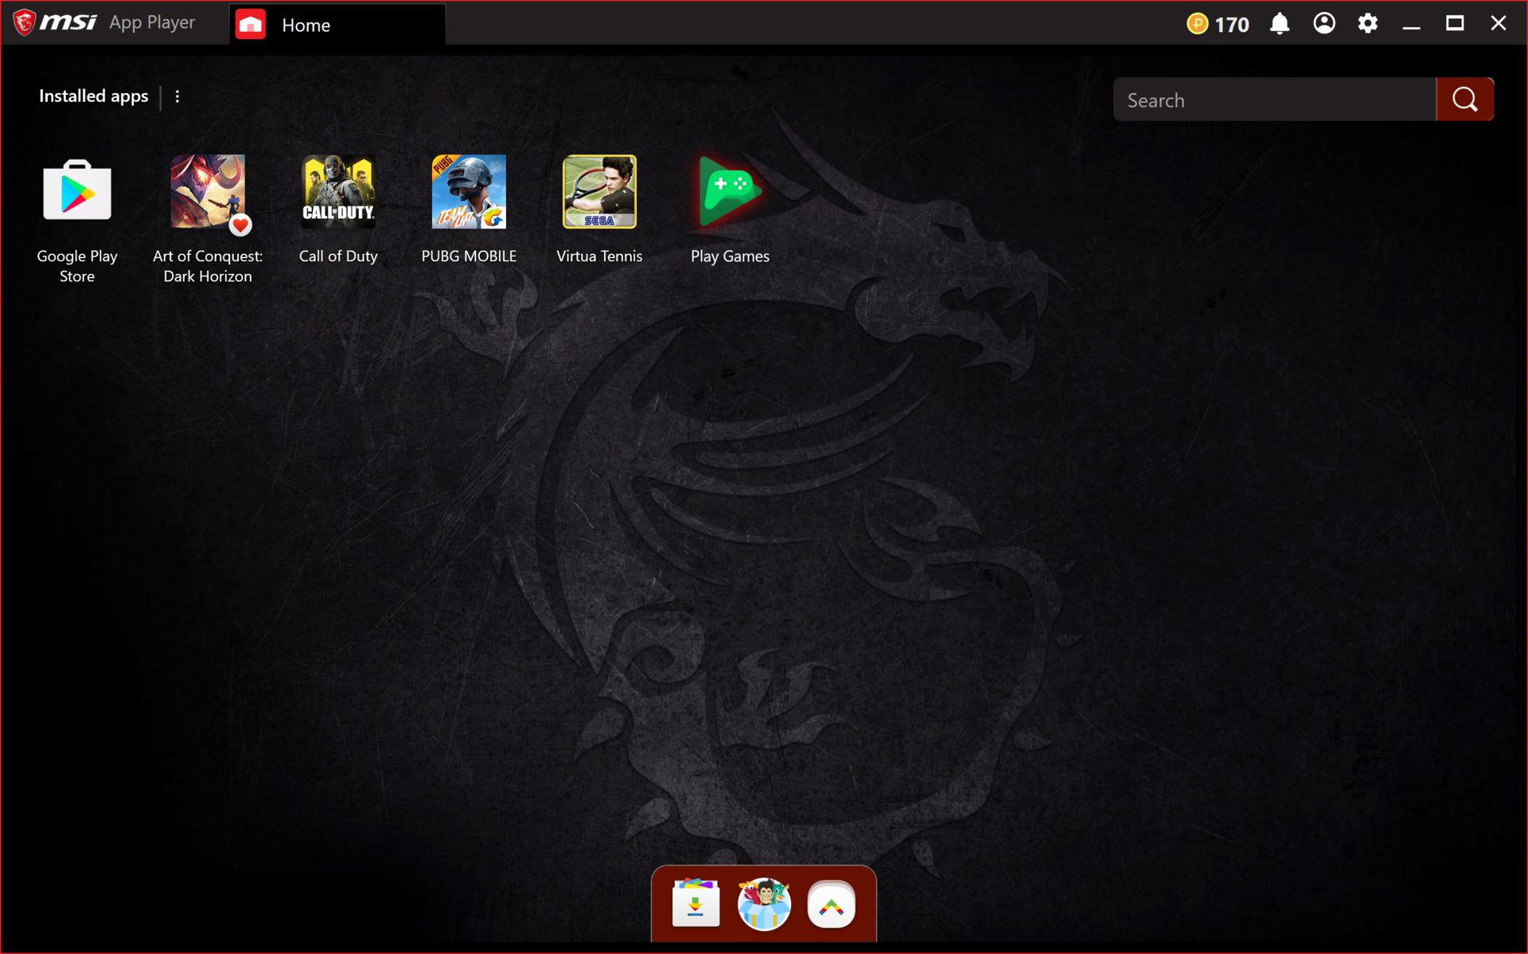Open settings gear icon

(1368, 24)
